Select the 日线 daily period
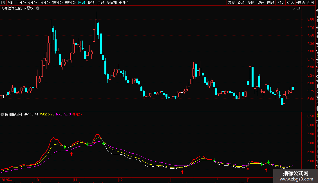 [x=82, y=3]
